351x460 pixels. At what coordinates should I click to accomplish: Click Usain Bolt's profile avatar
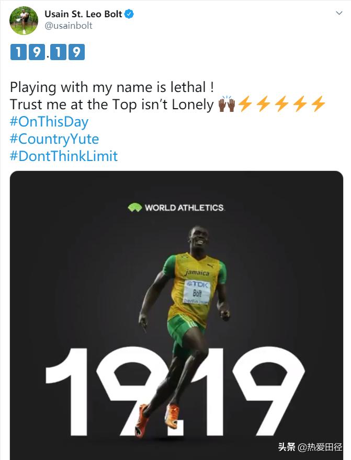point(24,20)
